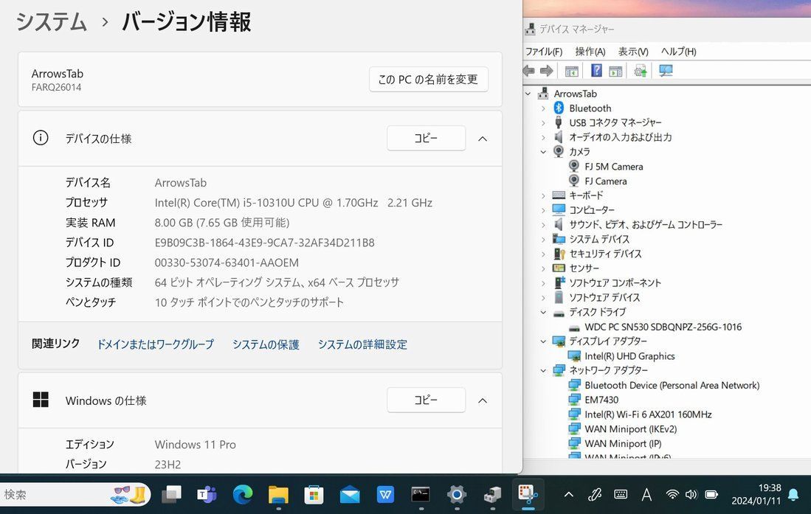Copy the デバイスの仕様 details
This screenshot has width=811, height=514.
pyautogui.click(x=427, y=138)
